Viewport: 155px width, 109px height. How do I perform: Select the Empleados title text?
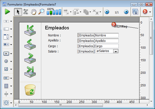57,28
